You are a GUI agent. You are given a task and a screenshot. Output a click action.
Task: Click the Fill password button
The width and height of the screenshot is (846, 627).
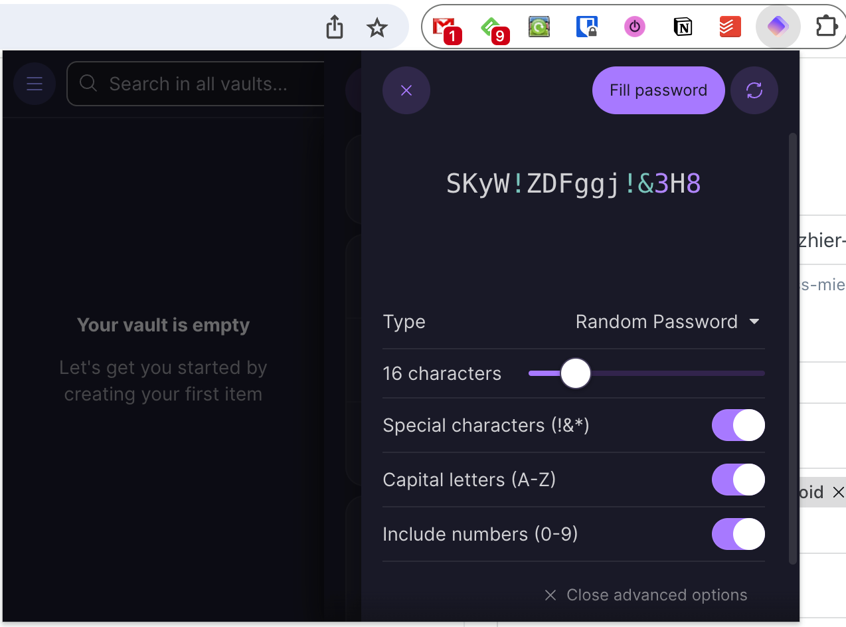point(658,90)
